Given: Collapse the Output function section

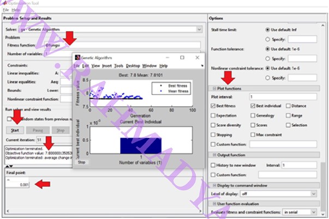Looking at the screenshot, I should tap(213, 155).
